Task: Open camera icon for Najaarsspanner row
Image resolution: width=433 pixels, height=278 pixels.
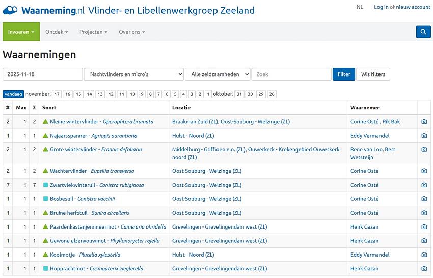Action: pos(424,136)
